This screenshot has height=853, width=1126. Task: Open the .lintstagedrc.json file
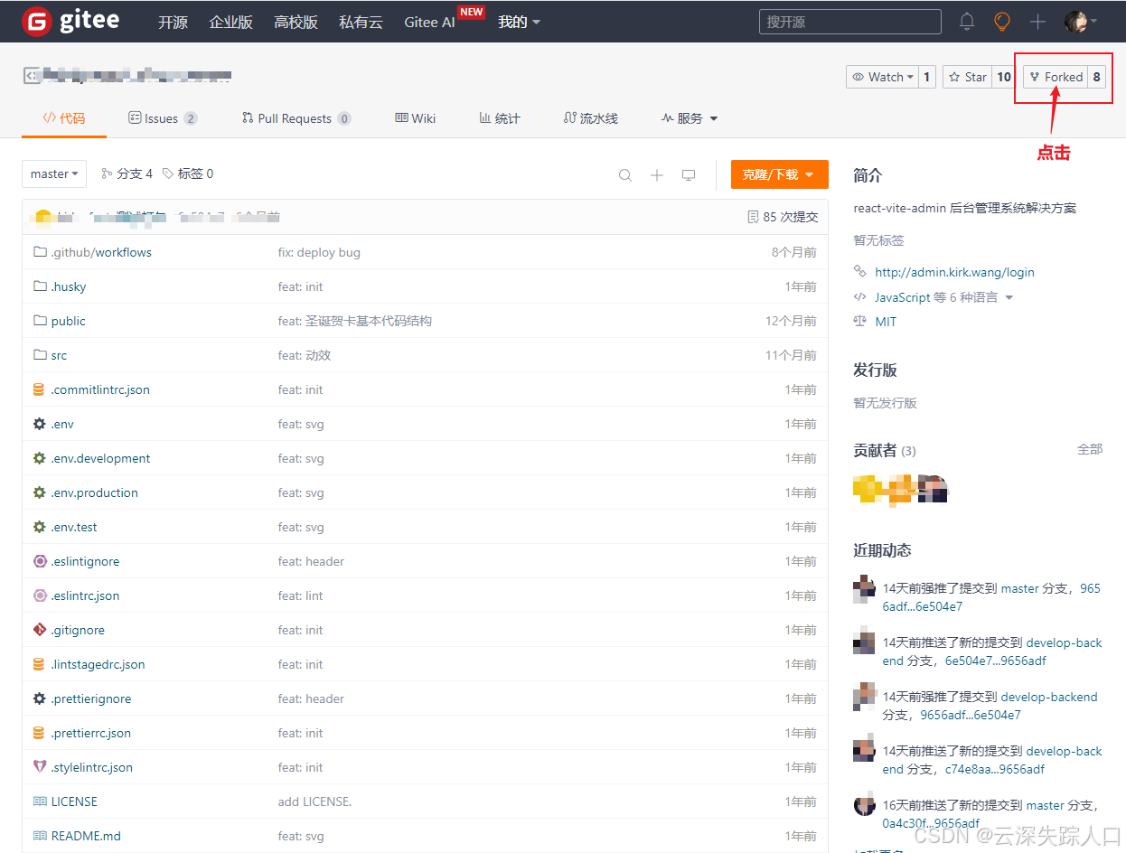pos(98,664)
